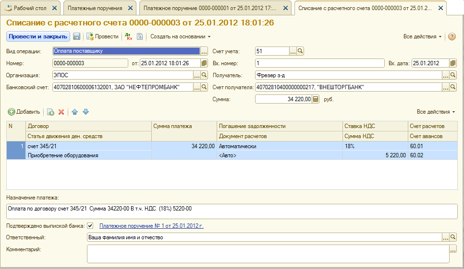Open magnifier next to Счет учета 51

click(300, 51)
